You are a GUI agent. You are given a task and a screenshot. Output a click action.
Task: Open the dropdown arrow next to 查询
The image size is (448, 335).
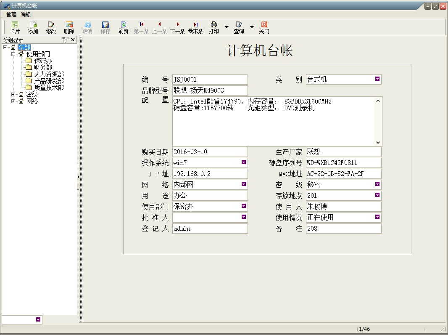[x=252, y=27]
